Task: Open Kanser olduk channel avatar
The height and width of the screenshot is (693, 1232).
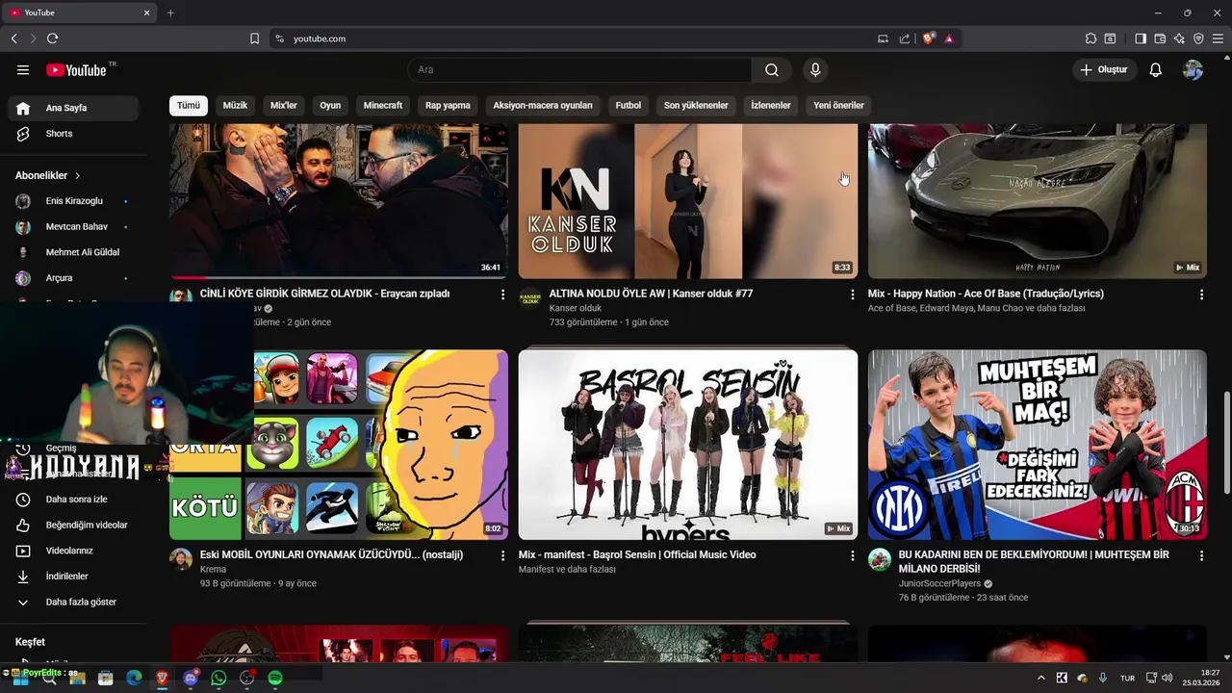Action: [x=530, y=298]
